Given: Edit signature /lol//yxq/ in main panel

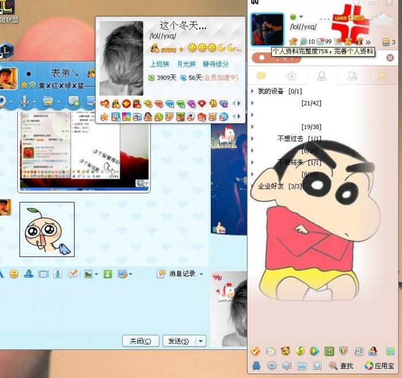Looking at the screenshot, I should point(303,26).
